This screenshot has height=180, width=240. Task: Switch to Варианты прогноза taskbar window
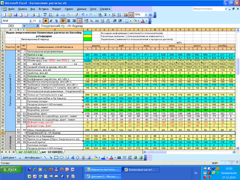(103, 169)
